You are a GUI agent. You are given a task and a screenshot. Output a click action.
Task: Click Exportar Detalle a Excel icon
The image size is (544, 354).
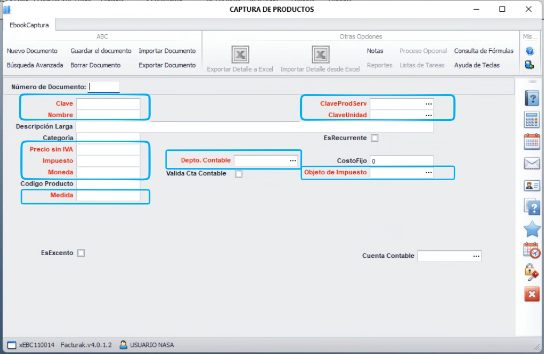coord(241,55)
